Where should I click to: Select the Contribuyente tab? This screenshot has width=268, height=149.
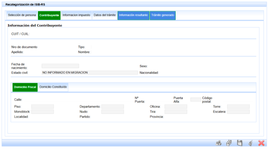pyautogui.click(x=49, y=15)
